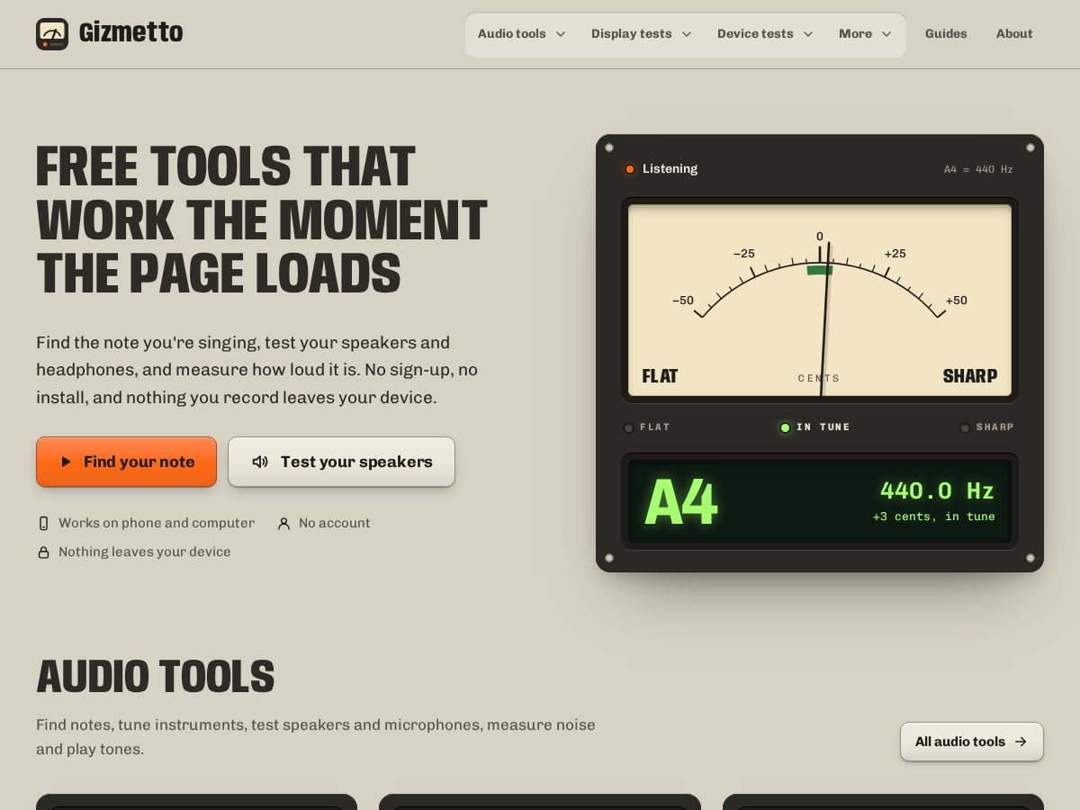Screen dimensions: 1080x810
Task: Expand the Display tests chevron
Action: click(x=687, y=34)
